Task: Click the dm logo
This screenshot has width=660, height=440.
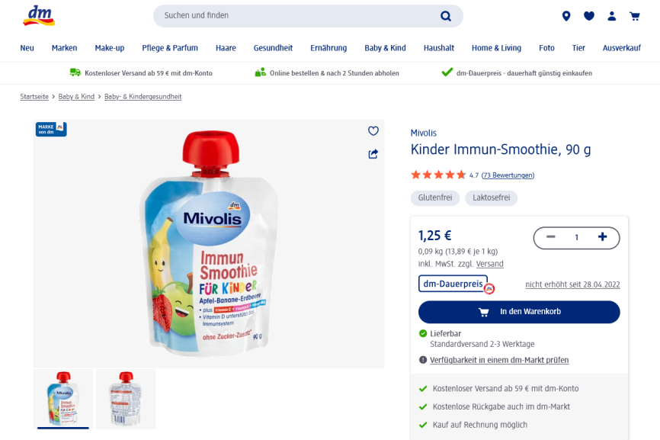Action: coord(39,16)
